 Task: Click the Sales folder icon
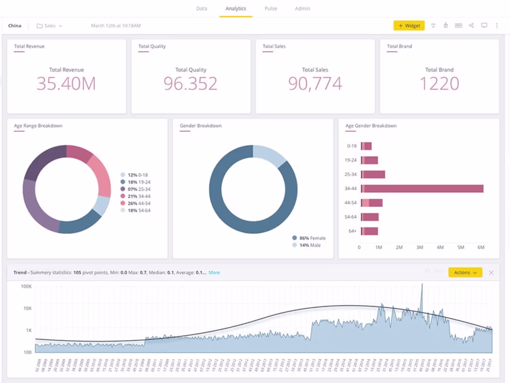click(x=39, y=26)
